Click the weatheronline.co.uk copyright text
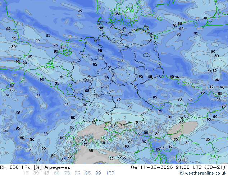Image resolution: width=228 pixels, height=176 pixels. 203,173
